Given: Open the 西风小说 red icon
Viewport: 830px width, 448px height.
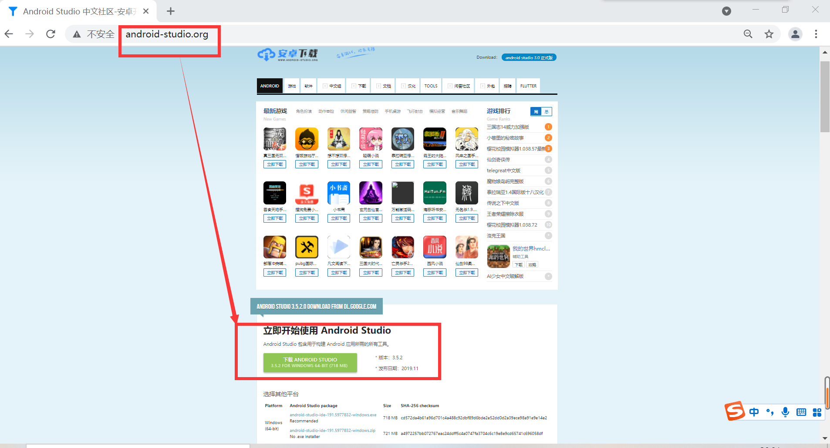Looking at the screenshot, I should (435, 247).
